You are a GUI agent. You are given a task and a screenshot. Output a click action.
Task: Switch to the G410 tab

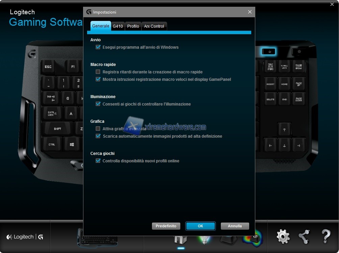point(118,26)
